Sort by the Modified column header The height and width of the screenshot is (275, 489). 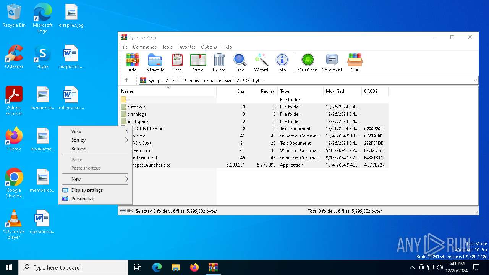coord(342,91)
